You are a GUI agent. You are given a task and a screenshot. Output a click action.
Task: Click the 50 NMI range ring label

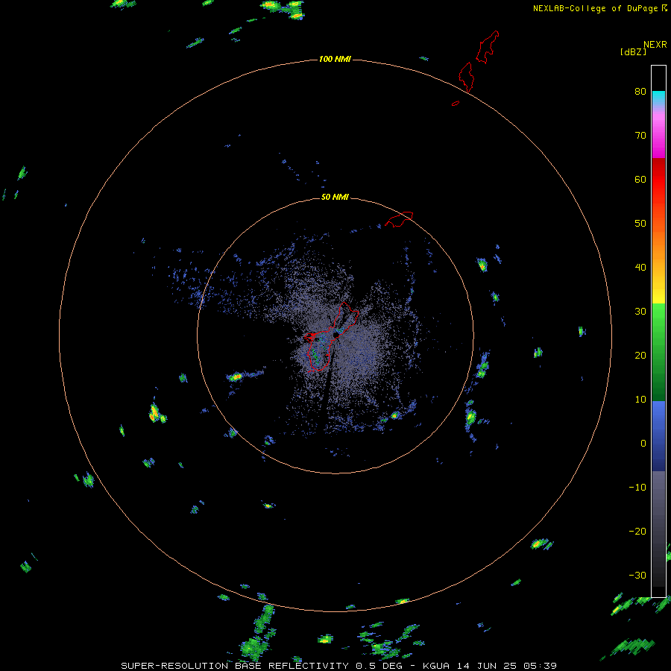point(335,198)
